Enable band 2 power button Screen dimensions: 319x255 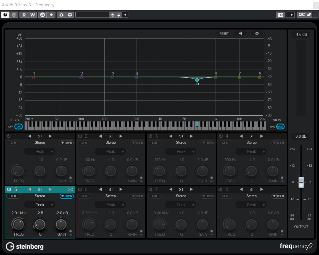point(80,136)
